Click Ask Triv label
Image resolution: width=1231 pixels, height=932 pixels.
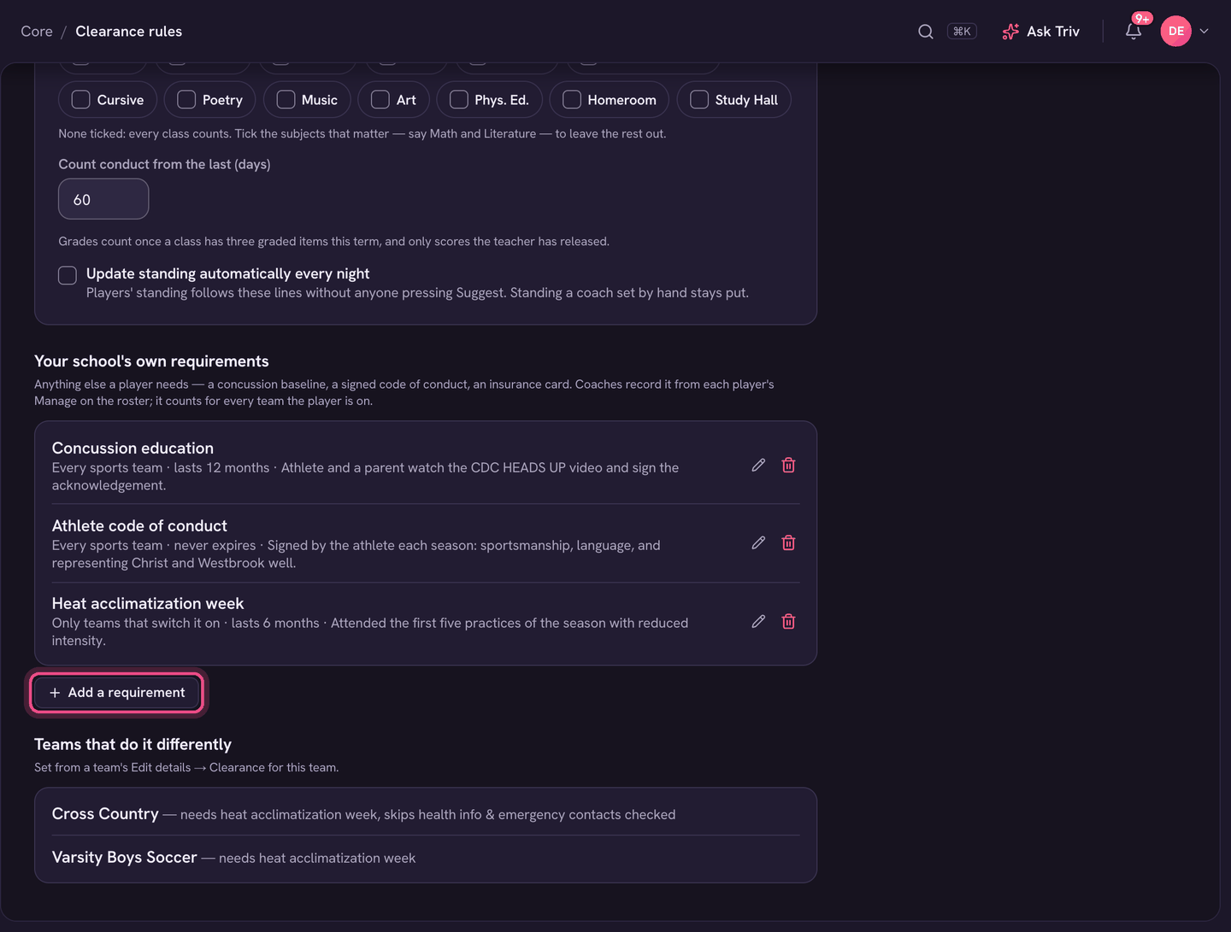click(x=1053, y=32)
